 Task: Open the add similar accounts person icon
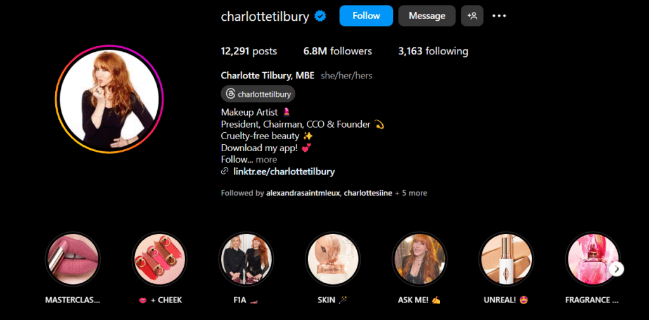(472, 16)
